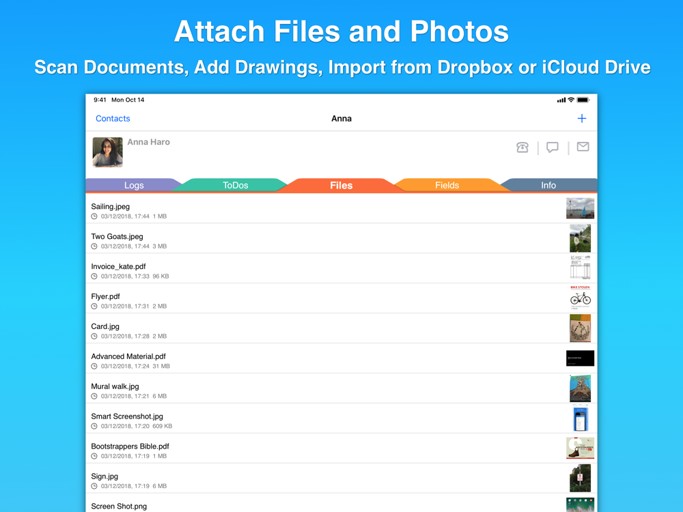Viewport: 683px width, 512px height.
Task: Open message chat bubble icon
Action: point(553,147)
